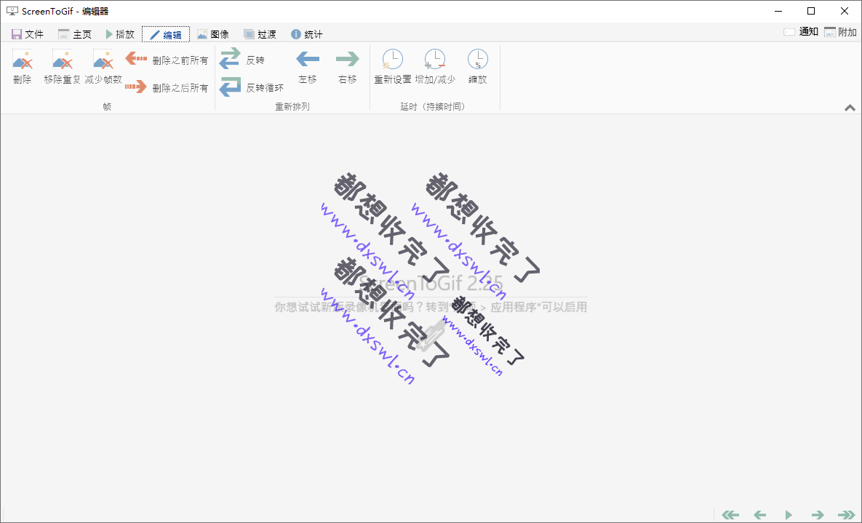
Task: Click the 删除 delete frame icon
Action: coord(23,60)
